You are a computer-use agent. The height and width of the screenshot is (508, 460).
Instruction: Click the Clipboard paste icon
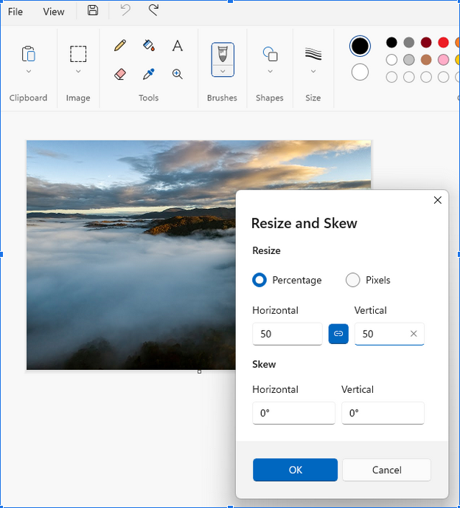coord(29,53)
